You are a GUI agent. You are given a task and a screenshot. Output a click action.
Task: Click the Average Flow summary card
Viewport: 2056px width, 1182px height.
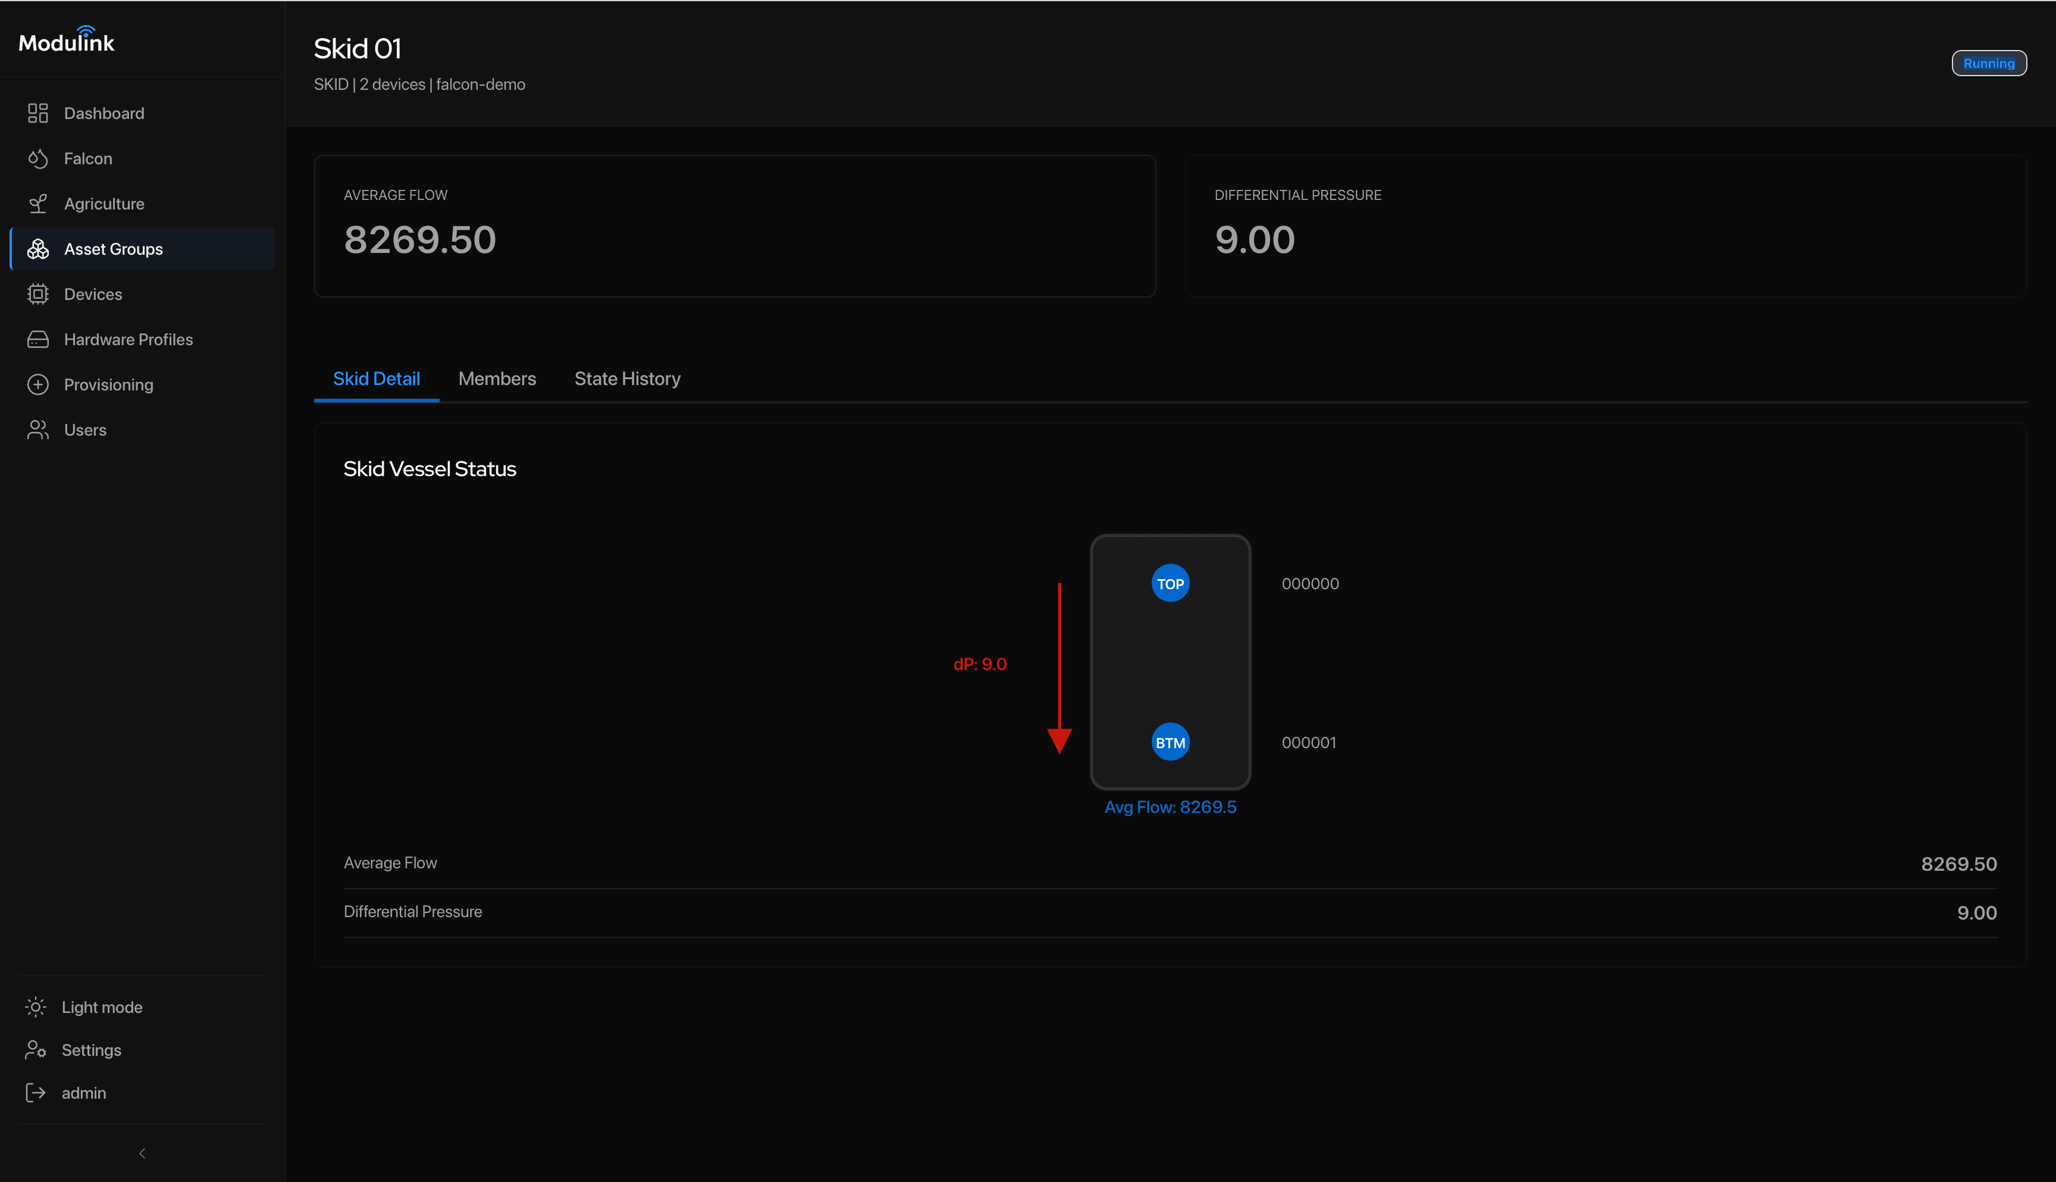tap(734, 226)
